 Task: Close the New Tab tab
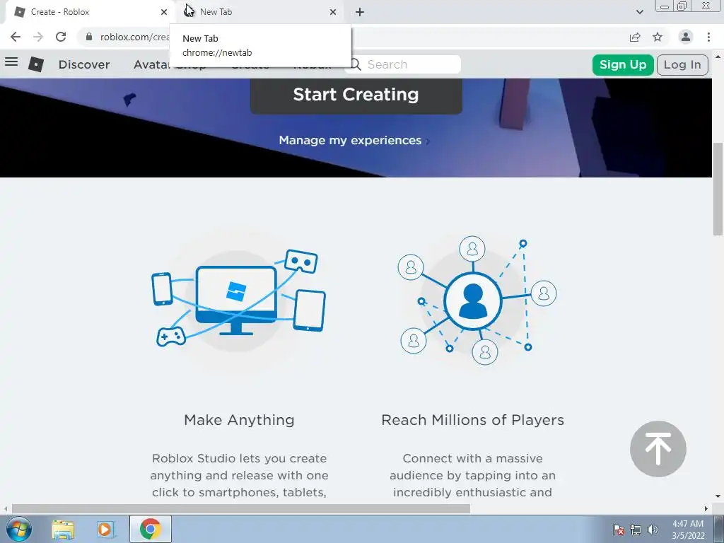pos(333,12)
